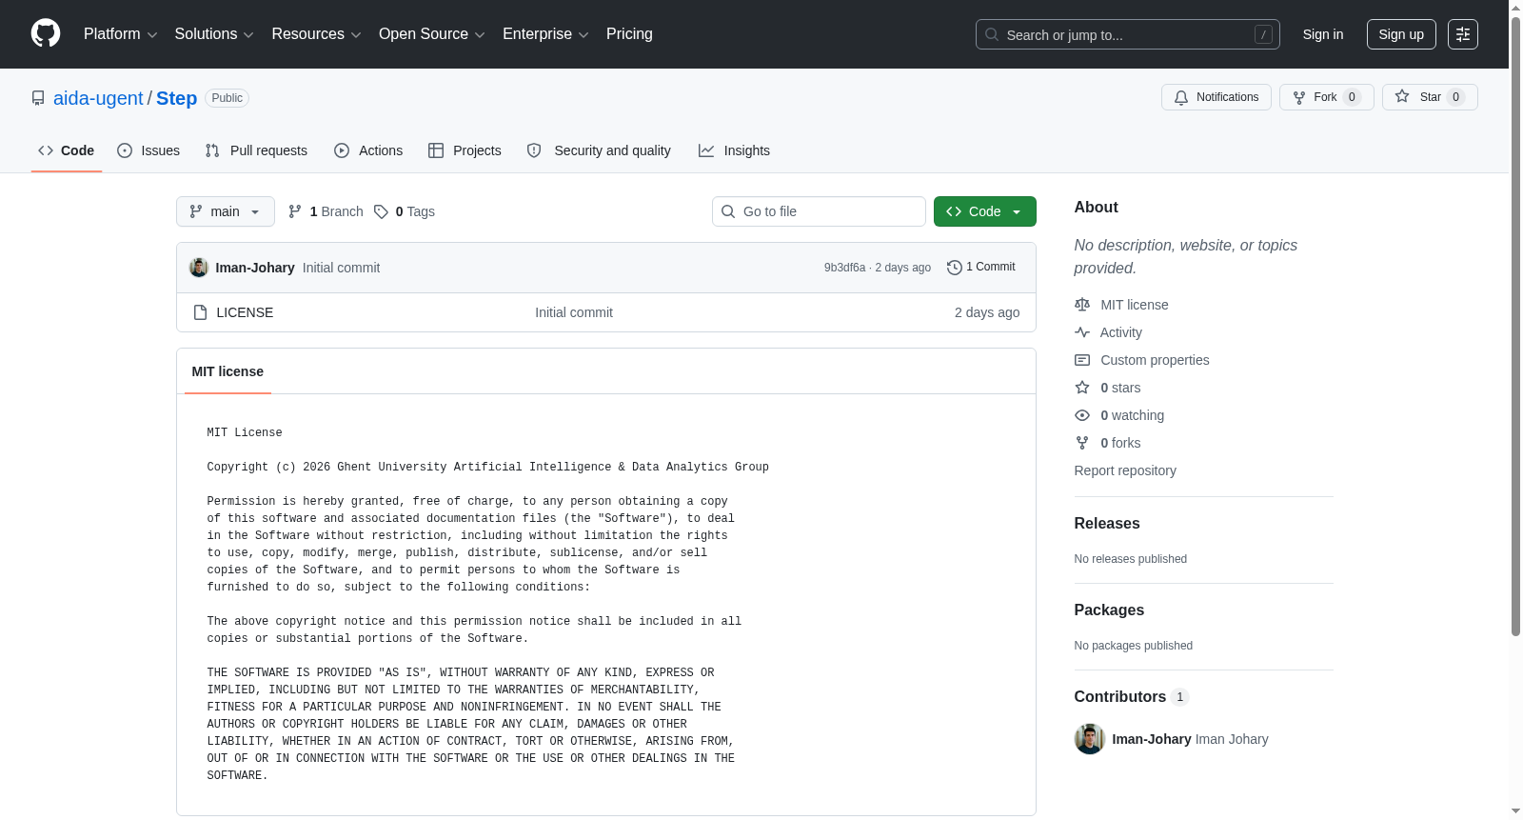Click the magnifier icon in the search bar
Screen dimensions: 1523x820
[992, 34]
